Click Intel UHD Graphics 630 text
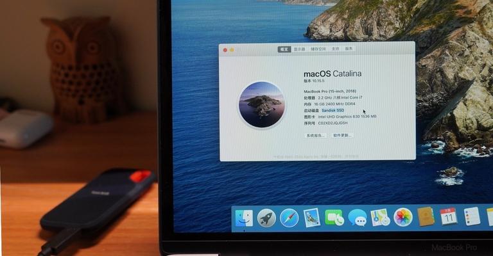The image size is (493, 256). coord(347,116)
